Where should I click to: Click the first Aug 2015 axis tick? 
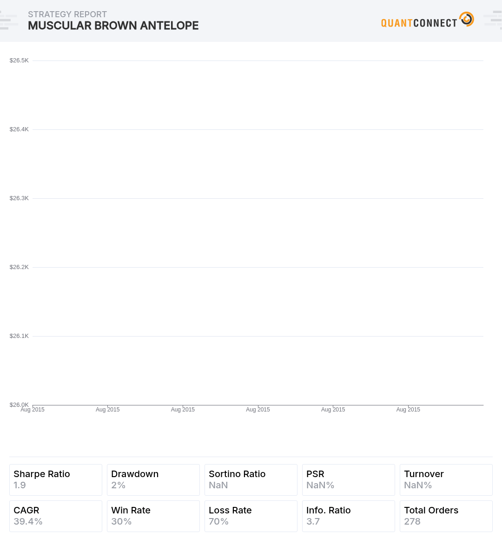point(33,410)
